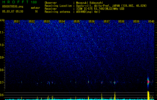Click the 0537 time axis marker
The height and width of the screenshot is (100, 157).
(x=107, y=21)
